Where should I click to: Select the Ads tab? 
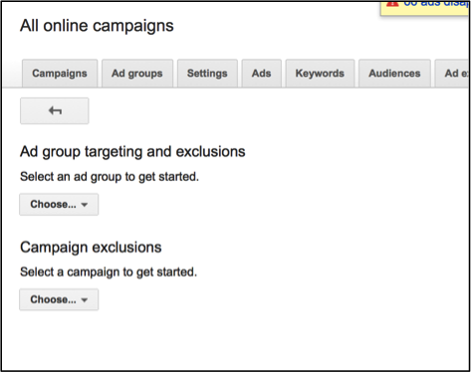(262, 74)
